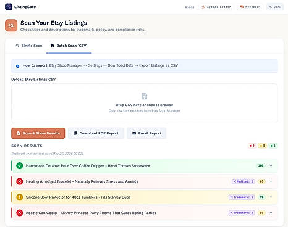Click Email Report button
Viewport: 288px width, 227px height.
click(146, 133)
